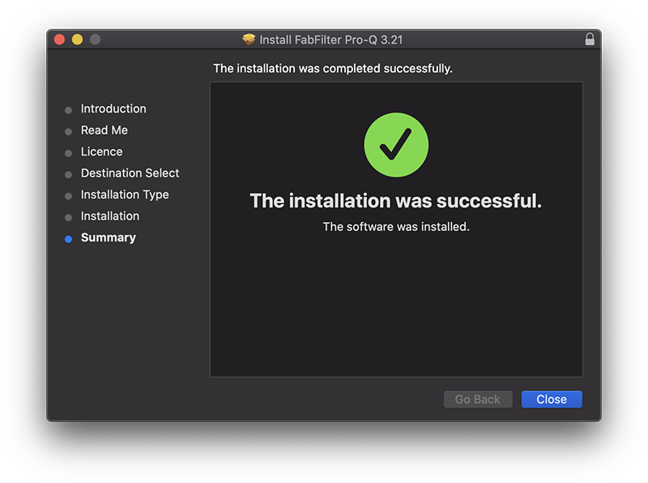The width and height of the screenshot is (648, 483).
Task: Close the window with the red button
Action: click(59, 40)
